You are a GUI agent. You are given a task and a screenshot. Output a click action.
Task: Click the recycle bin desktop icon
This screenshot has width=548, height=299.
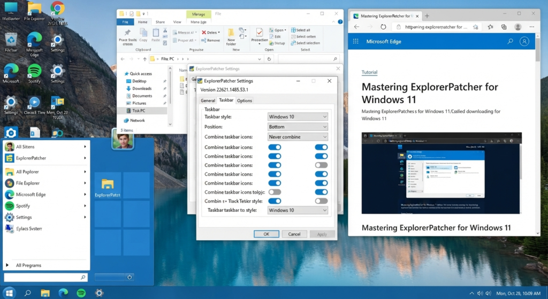click(11, 43)
